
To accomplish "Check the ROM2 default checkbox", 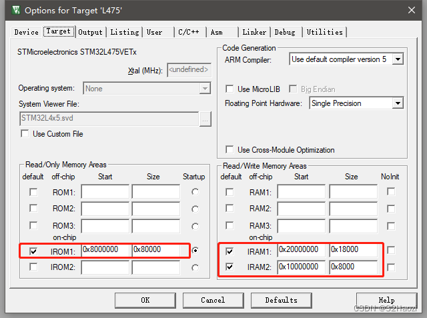I will point(33,209).
